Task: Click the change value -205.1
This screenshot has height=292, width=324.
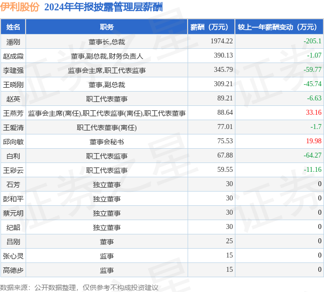Action: coord(312,41)
